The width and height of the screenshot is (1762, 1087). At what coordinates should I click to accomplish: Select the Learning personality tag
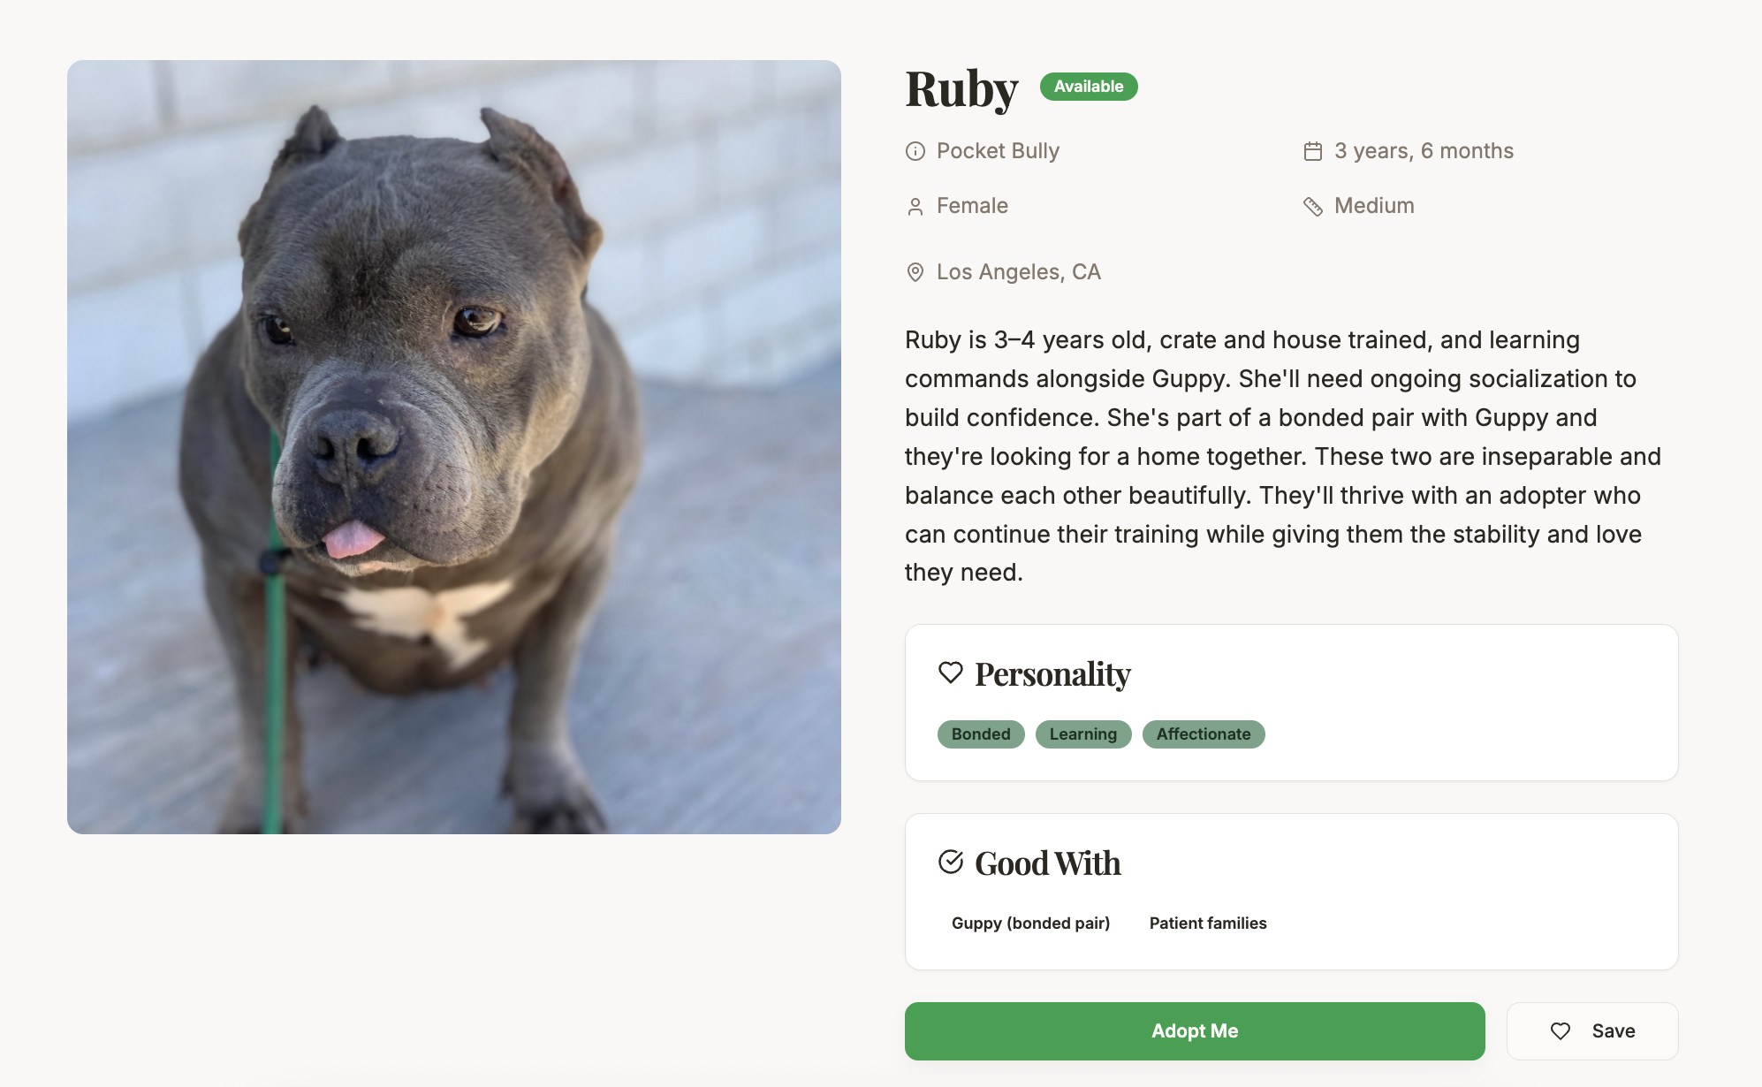[1083, 734]
